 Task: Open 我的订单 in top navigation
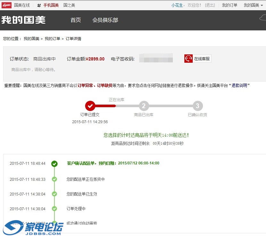229,5
